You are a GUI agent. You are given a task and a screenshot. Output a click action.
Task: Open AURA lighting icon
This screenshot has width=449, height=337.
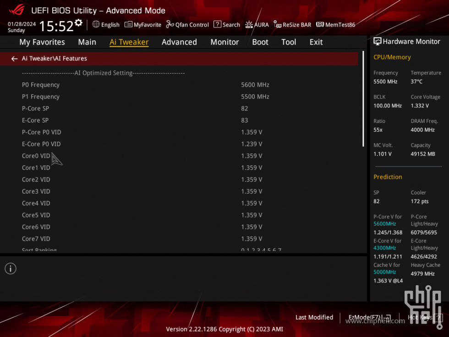pos(249,25)
